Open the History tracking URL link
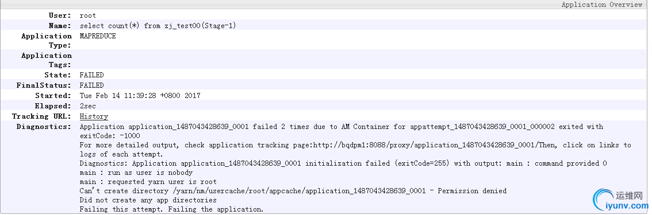 [x=94, y=116]
